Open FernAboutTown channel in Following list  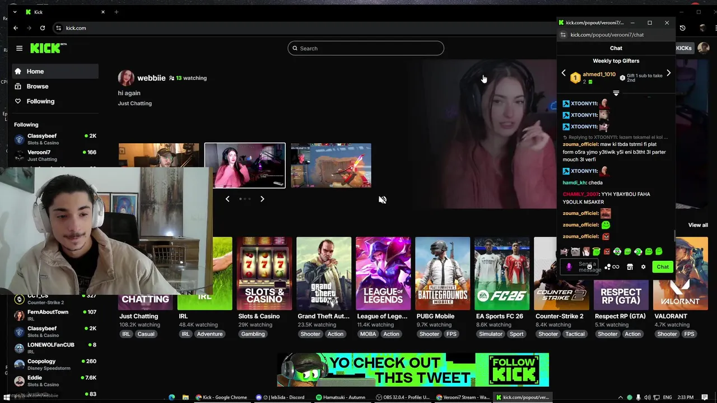[55, 315]
